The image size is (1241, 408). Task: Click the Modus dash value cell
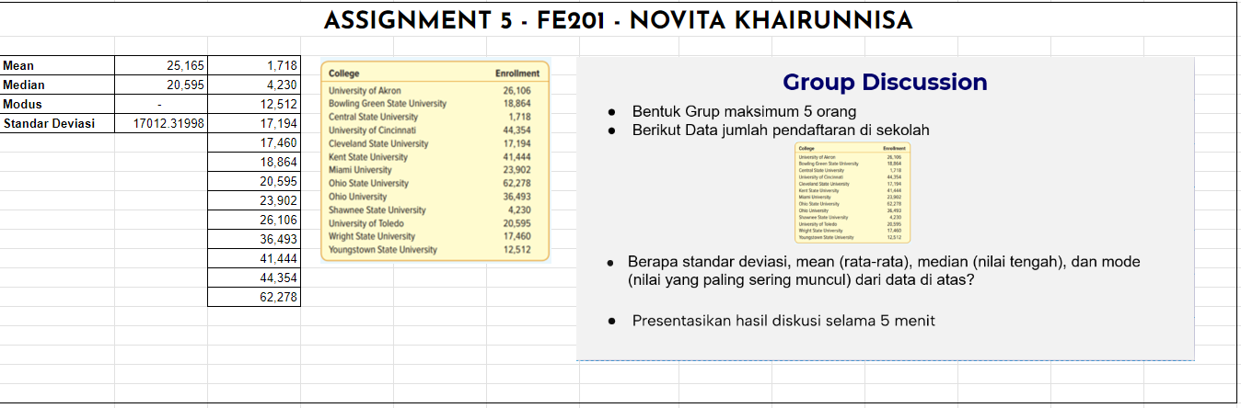click(161, 104)
